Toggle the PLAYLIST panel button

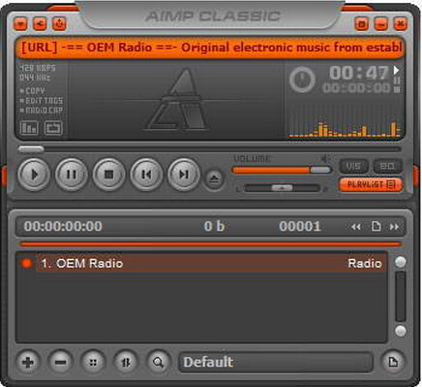(x=371, y=184)
